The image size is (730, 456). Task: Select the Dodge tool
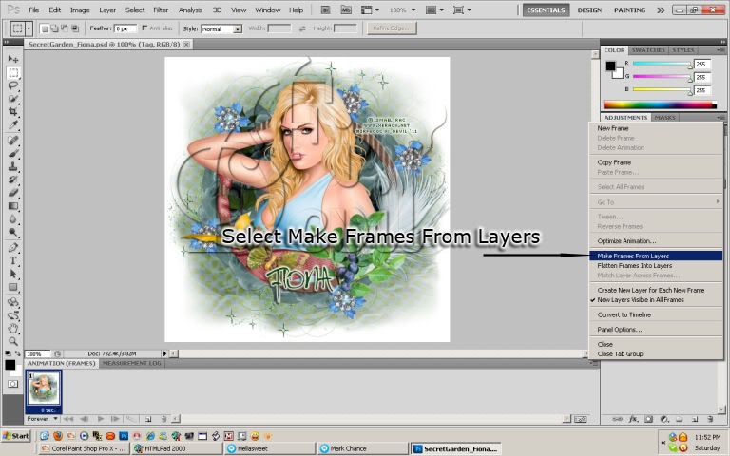[13, 232]
